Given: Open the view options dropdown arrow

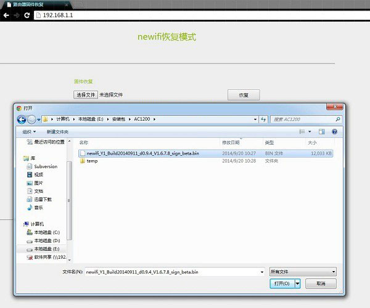Looking at the screenshot, I should coord(310,131).
